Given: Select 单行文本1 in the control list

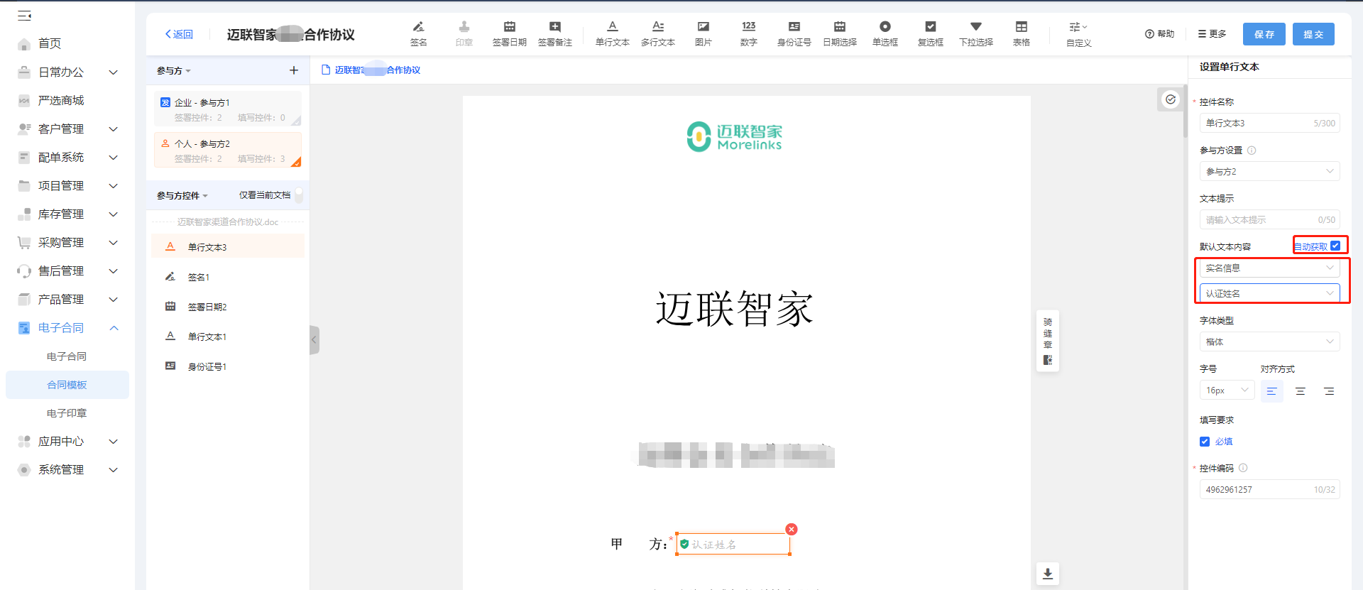Looking at the screenshot, I should point(228,337).
